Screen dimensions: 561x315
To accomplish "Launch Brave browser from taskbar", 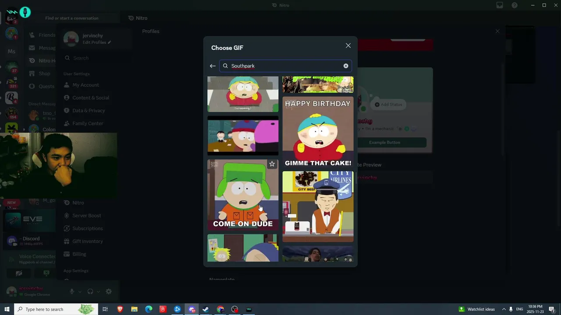I will point(120,309).
